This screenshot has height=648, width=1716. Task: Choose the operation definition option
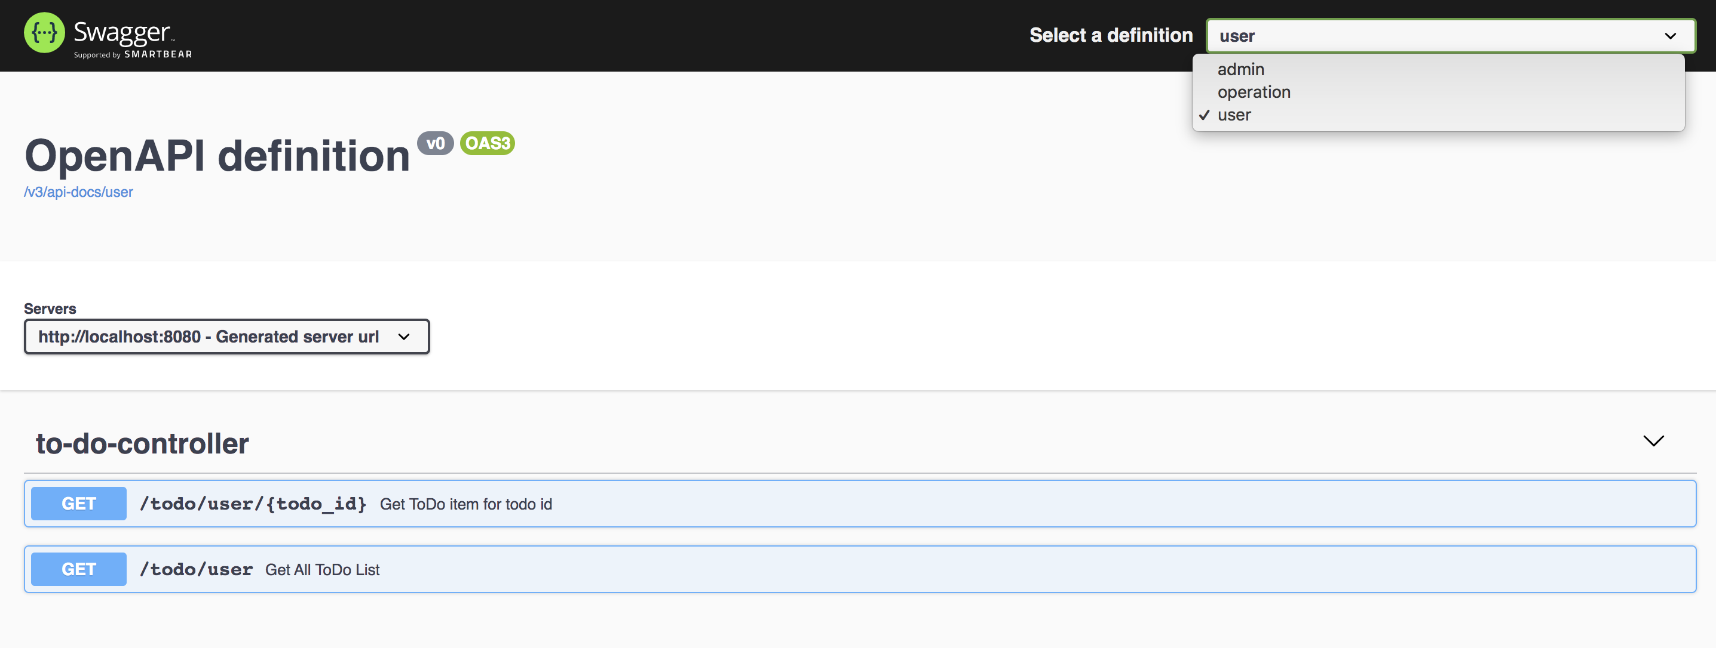pos(1254,92)
